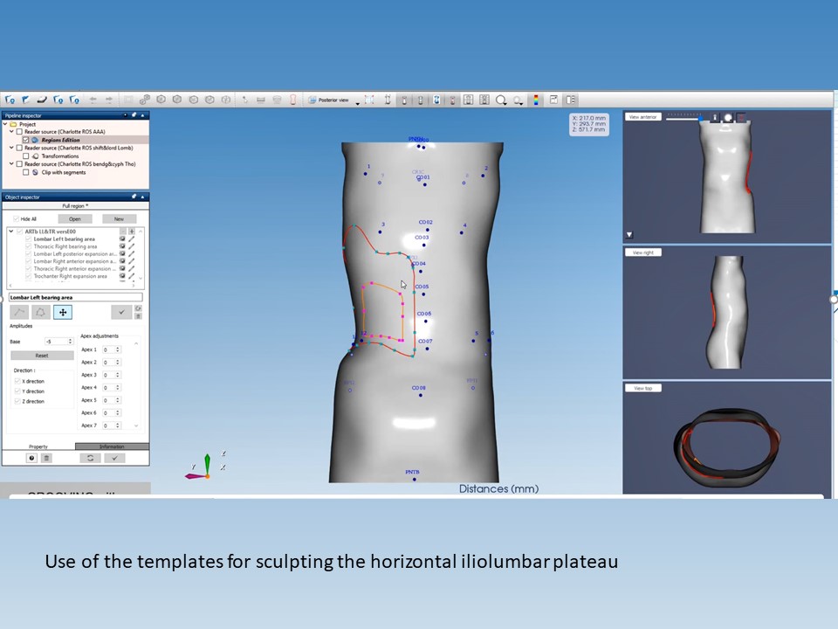
Task: Adjust the Base amplitude stepper arrows
Action: [70, 342]
